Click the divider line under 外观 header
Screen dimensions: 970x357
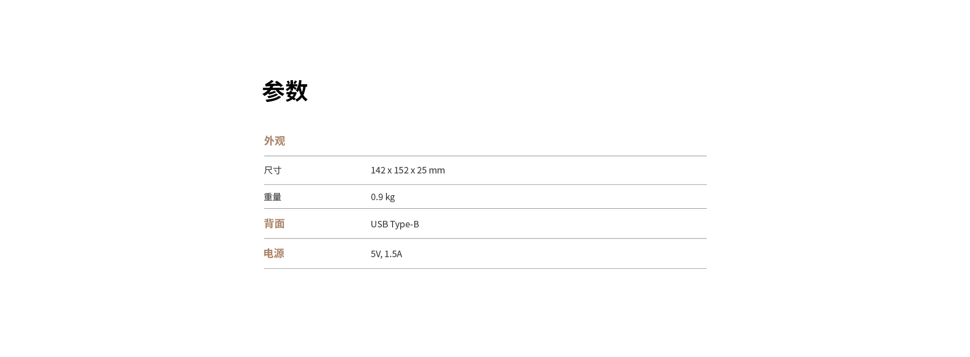pos(485,156)
